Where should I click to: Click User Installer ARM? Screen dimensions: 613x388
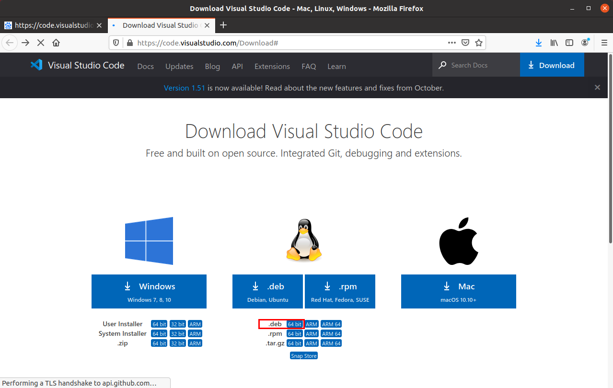coord(195,324)
